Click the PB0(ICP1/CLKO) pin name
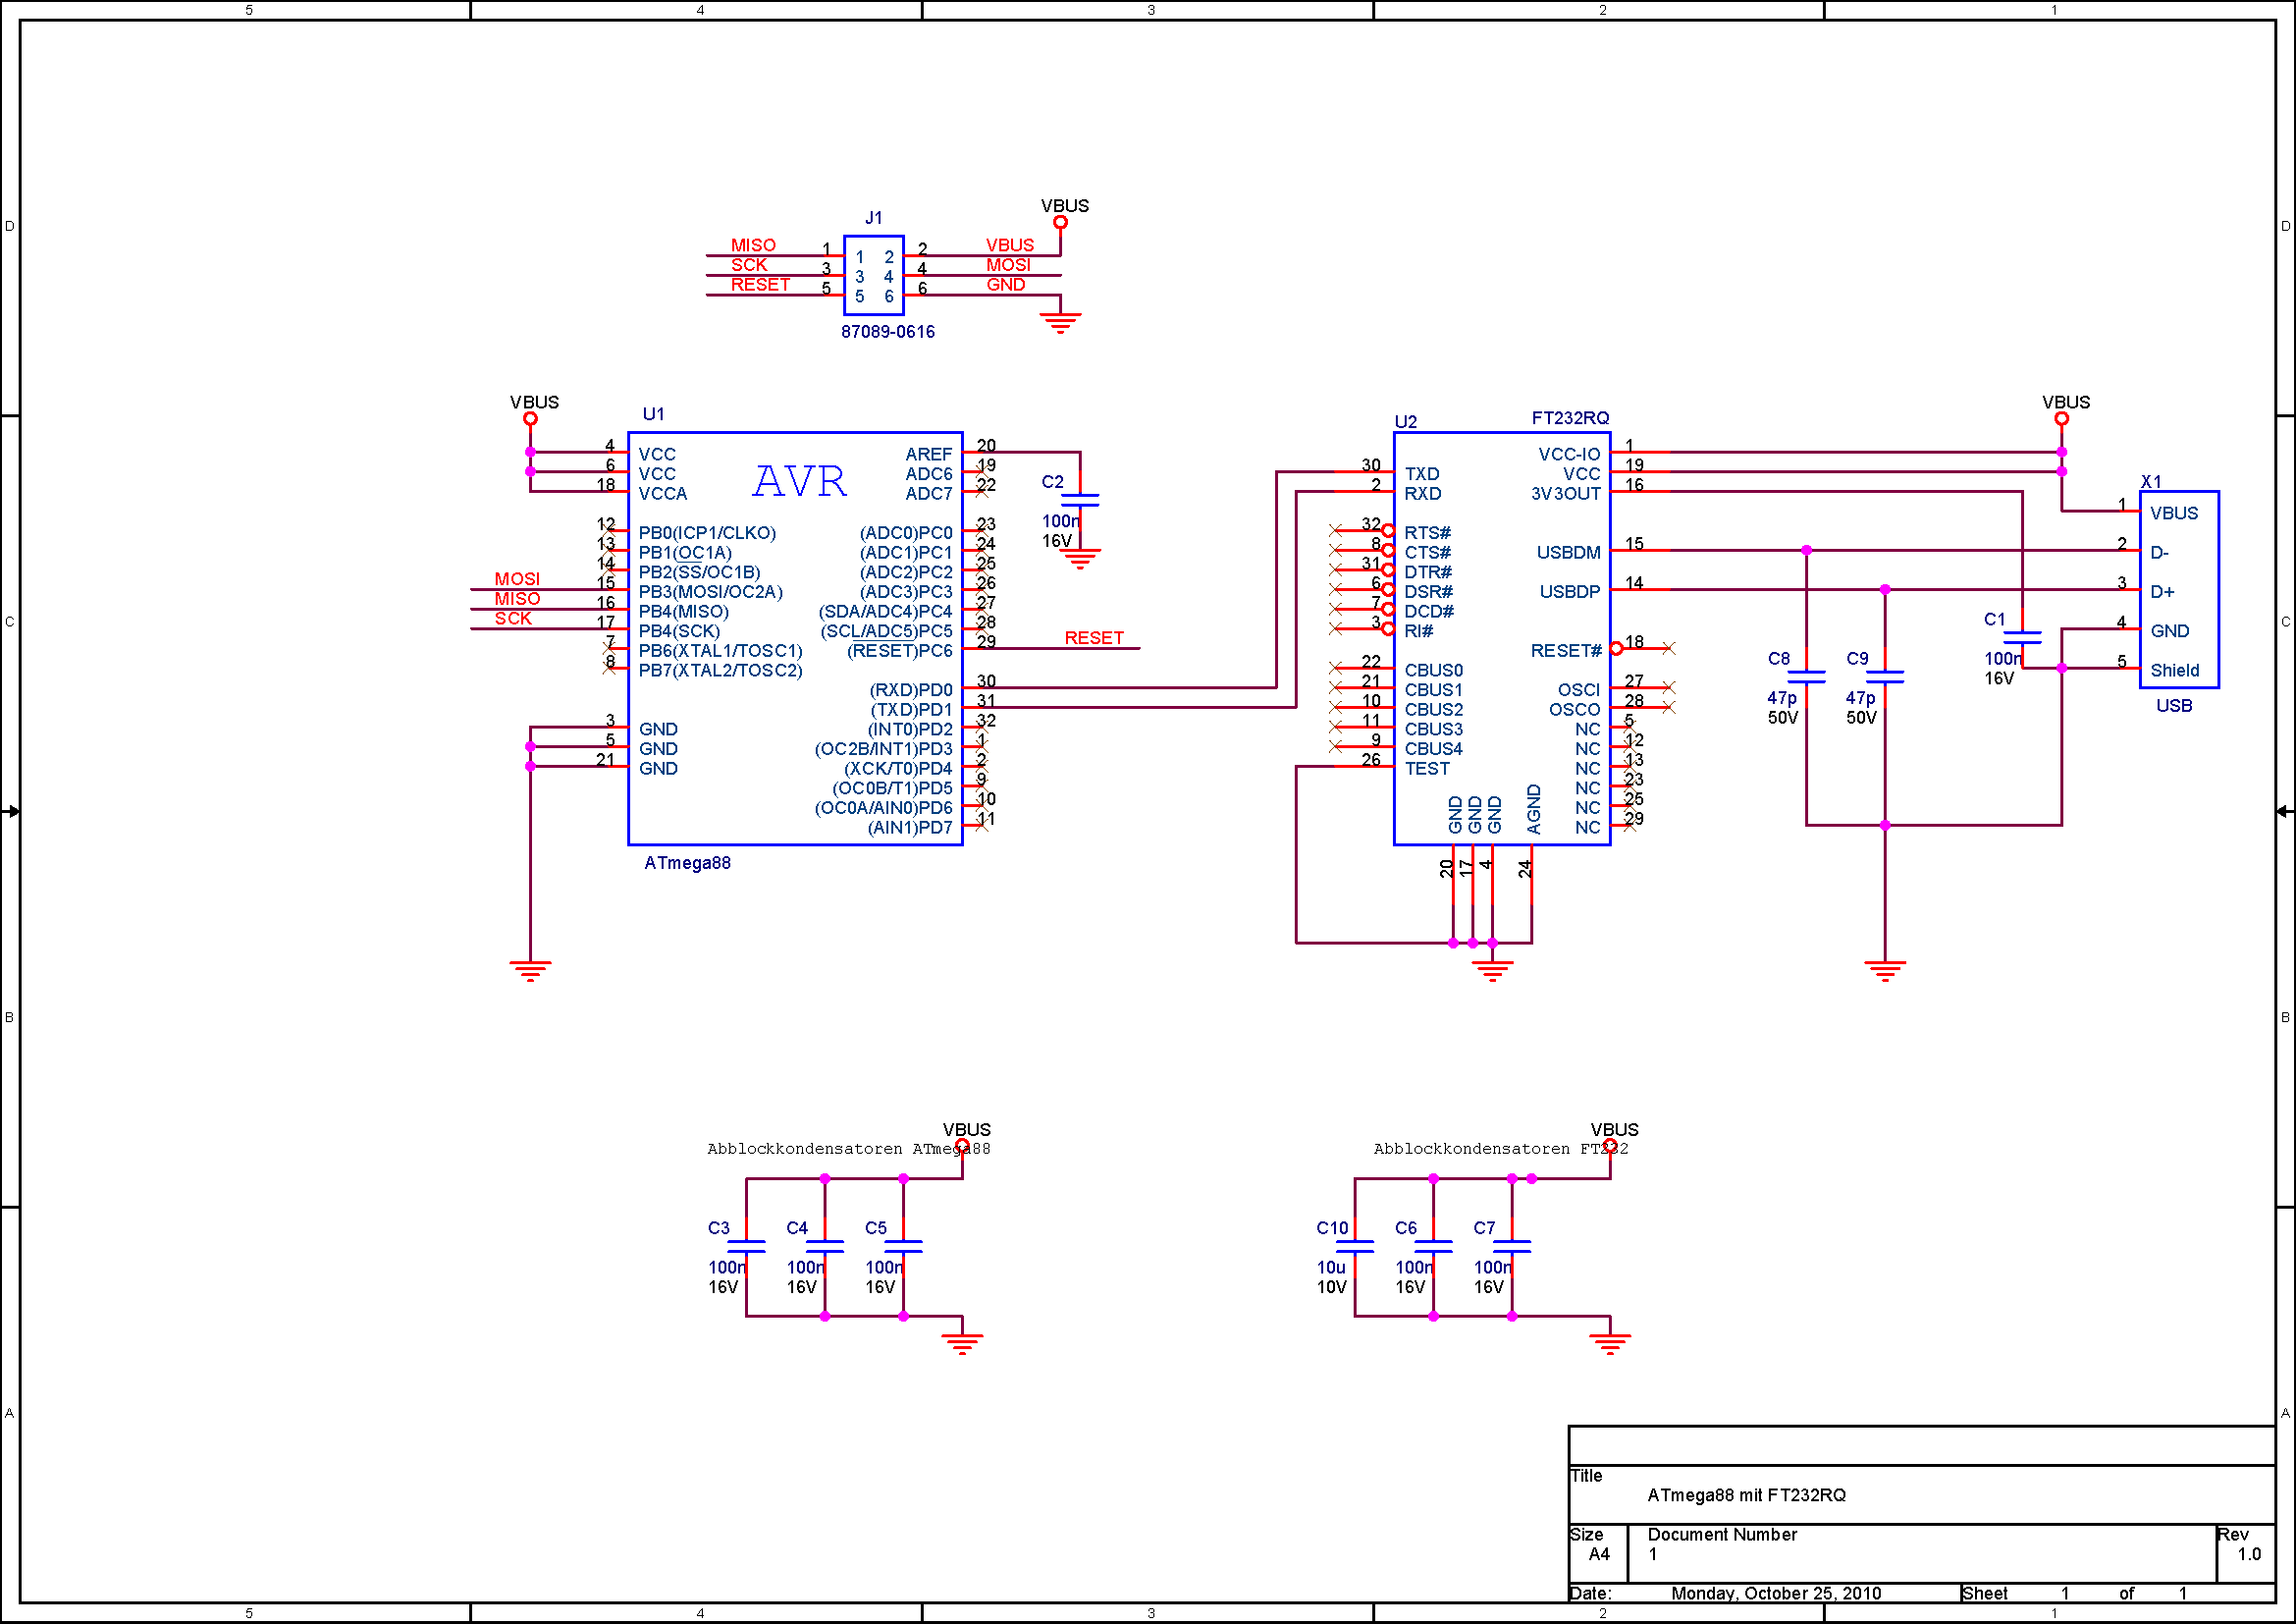 (x=707, y=533)
